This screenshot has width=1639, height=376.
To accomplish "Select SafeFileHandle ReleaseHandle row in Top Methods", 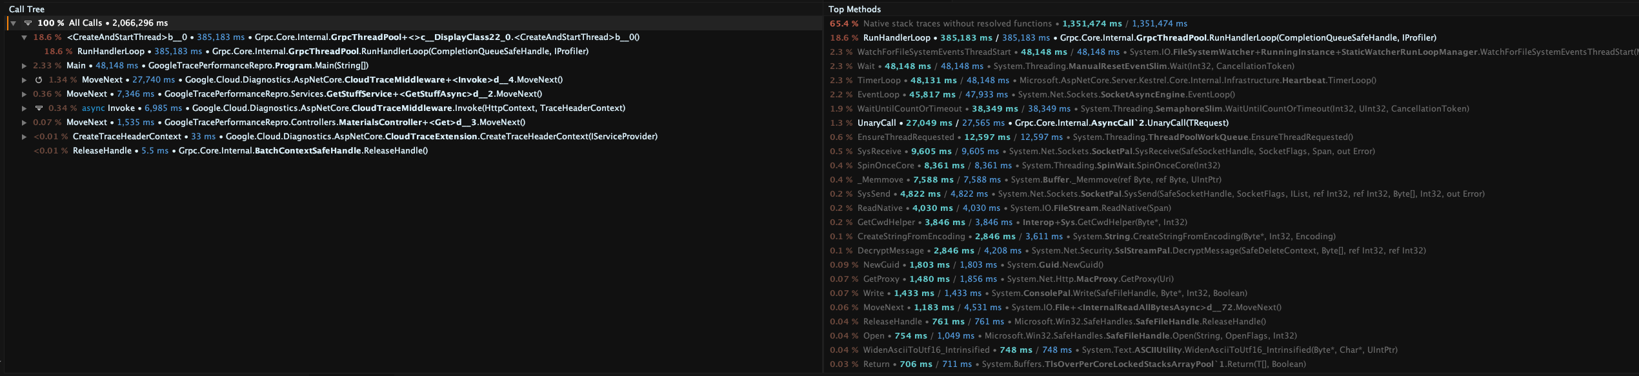I will [x=1231, y=322].
